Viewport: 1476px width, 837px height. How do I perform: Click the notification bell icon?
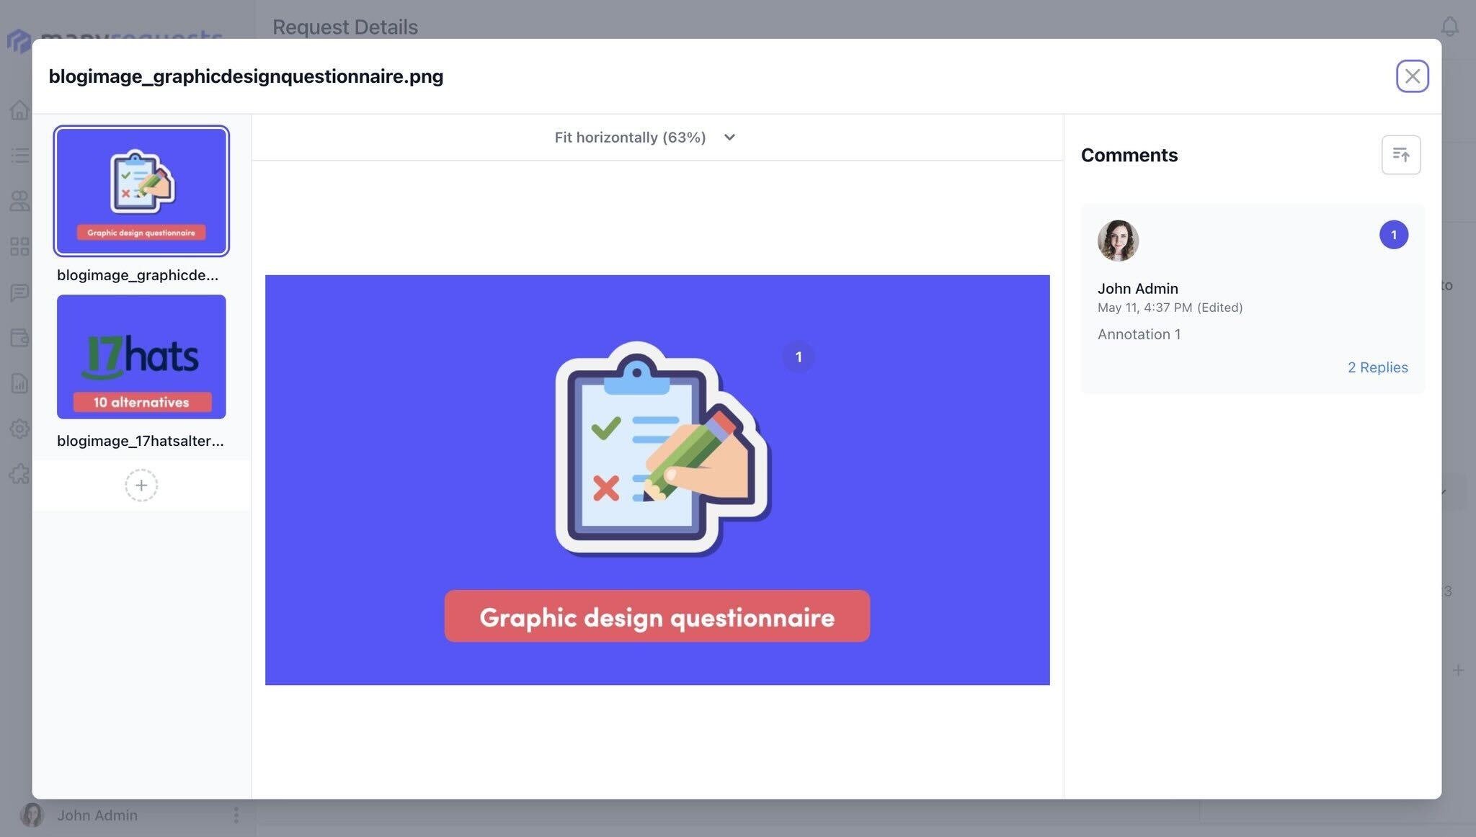(x=1449, y=27)
